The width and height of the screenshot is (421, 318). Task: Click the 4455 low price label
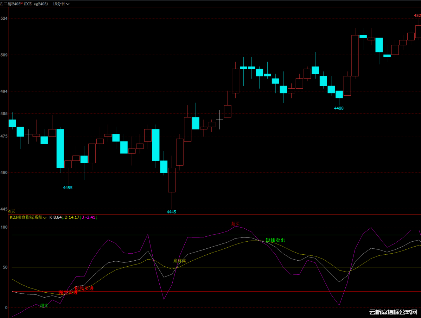(68, 188)
